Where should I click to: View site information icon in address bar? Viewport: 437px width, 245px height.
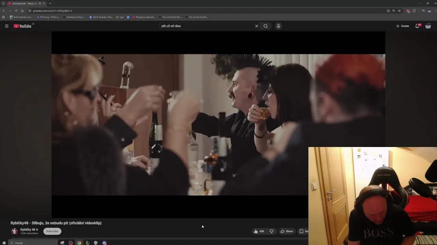[30, 11]
